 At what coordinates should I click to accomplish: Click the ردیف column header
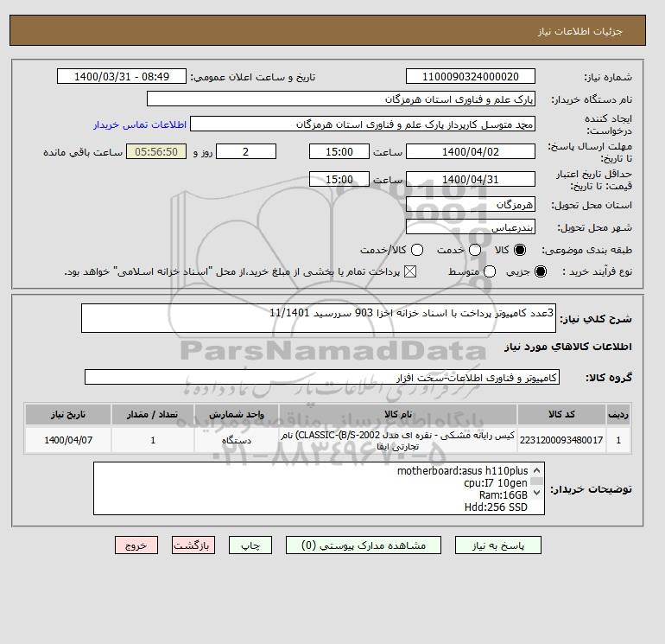point(618,414)
